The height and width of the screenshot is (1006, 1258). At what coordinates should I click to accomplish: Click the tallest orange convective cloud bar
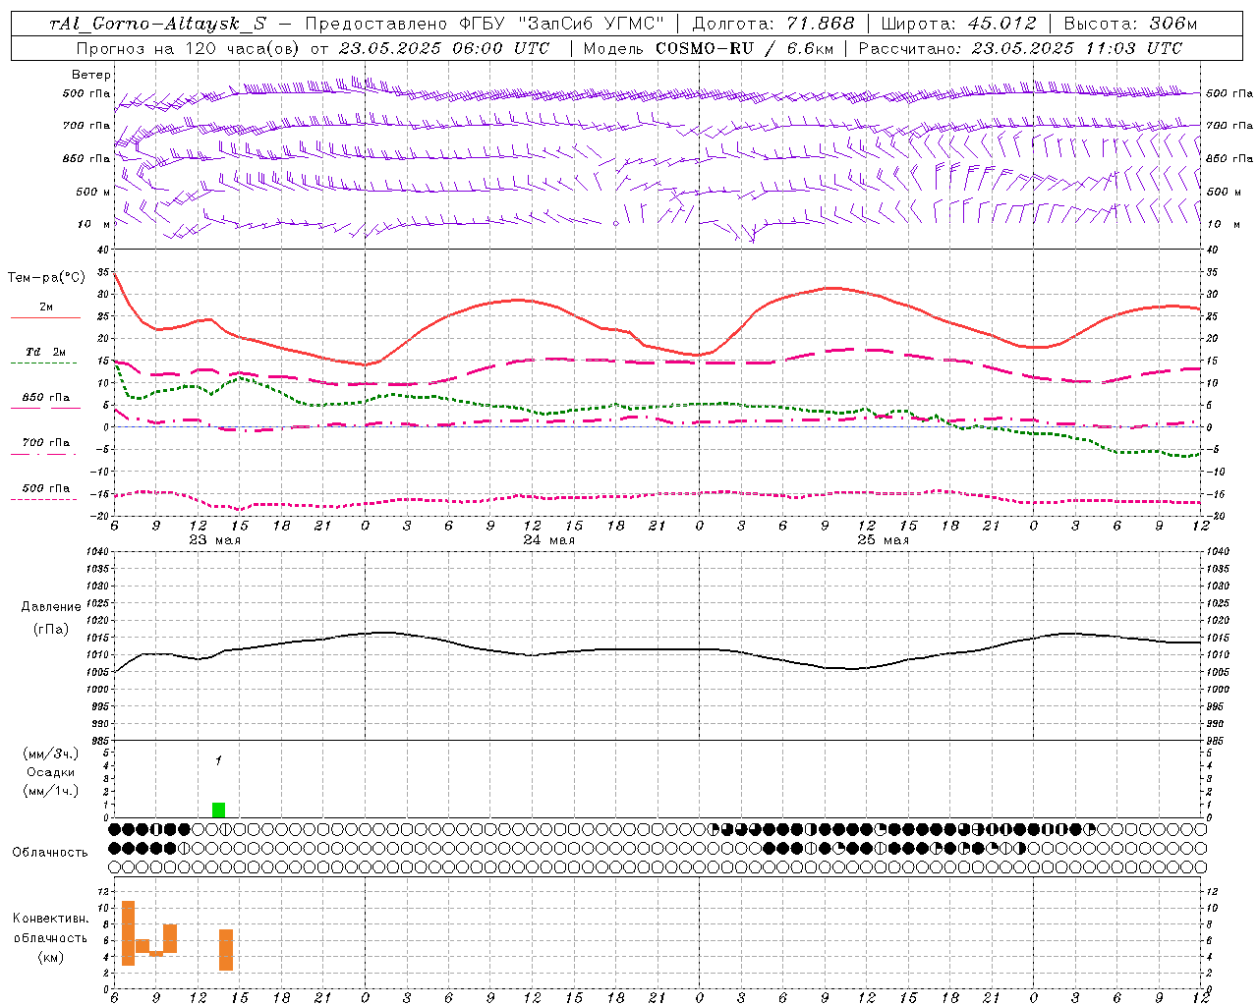128,933
